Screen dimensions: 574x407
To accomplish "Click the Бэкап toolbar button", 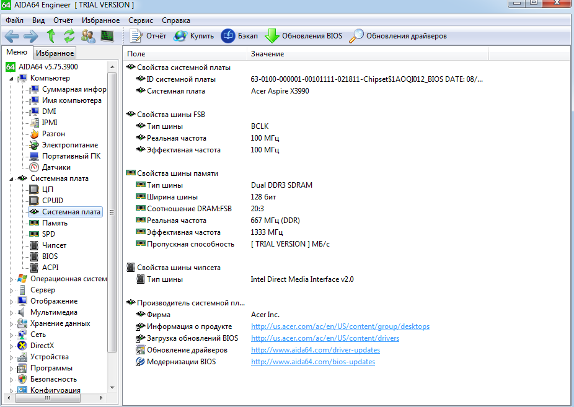I will click(239, 36).
